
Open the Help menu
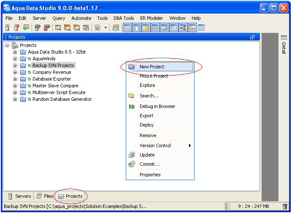[x=196, y=18]
